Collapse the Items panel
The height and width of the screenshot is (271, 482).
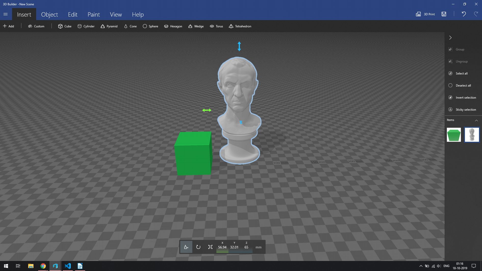click(x=476, y=120)
